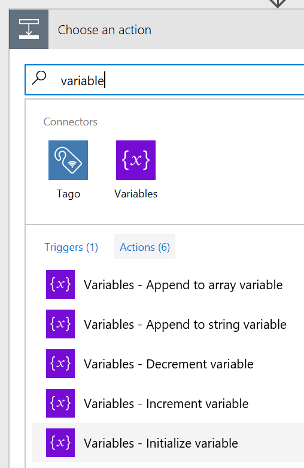Pick Variables - Increment variable action
Viewport: 304px width, 468px height.
[168, 404]
